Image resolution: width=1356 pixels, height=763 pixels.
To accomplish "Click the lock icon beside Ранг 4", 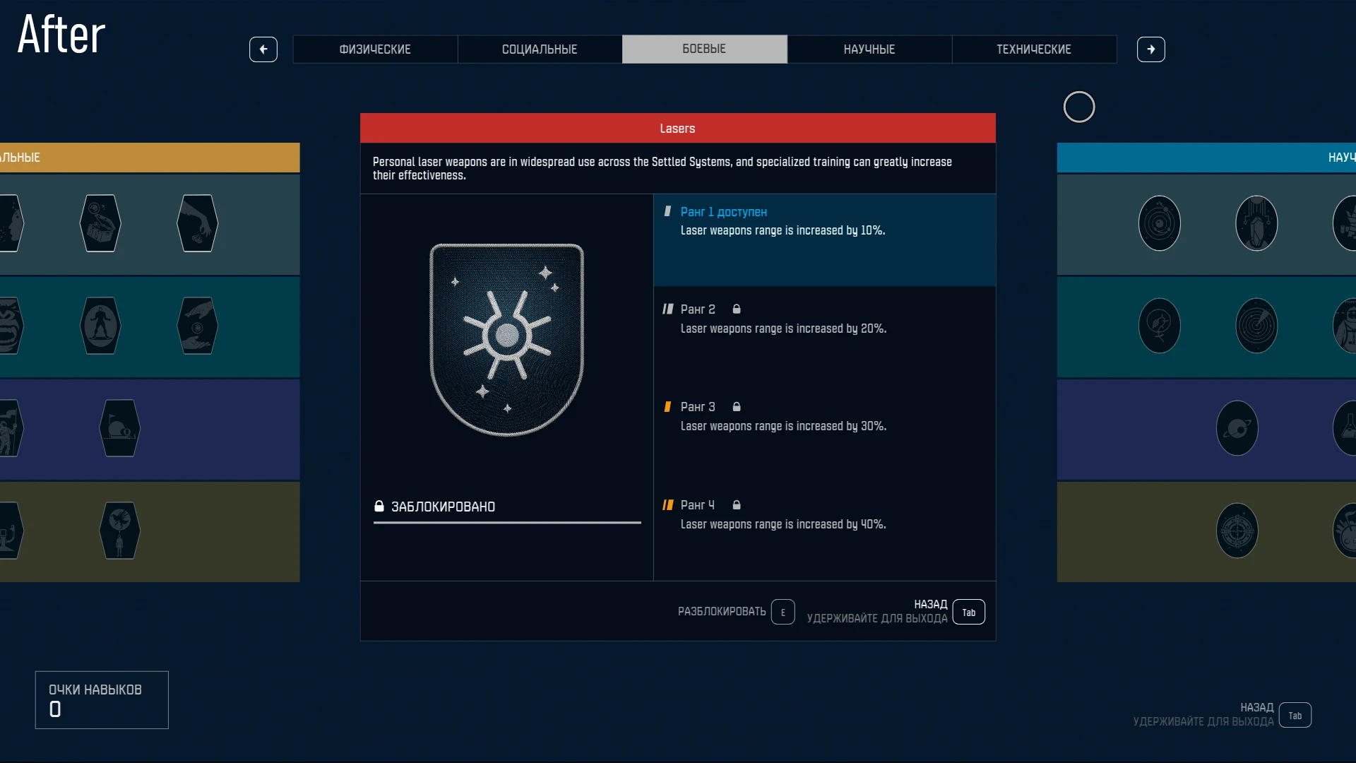I will [737, 505].
